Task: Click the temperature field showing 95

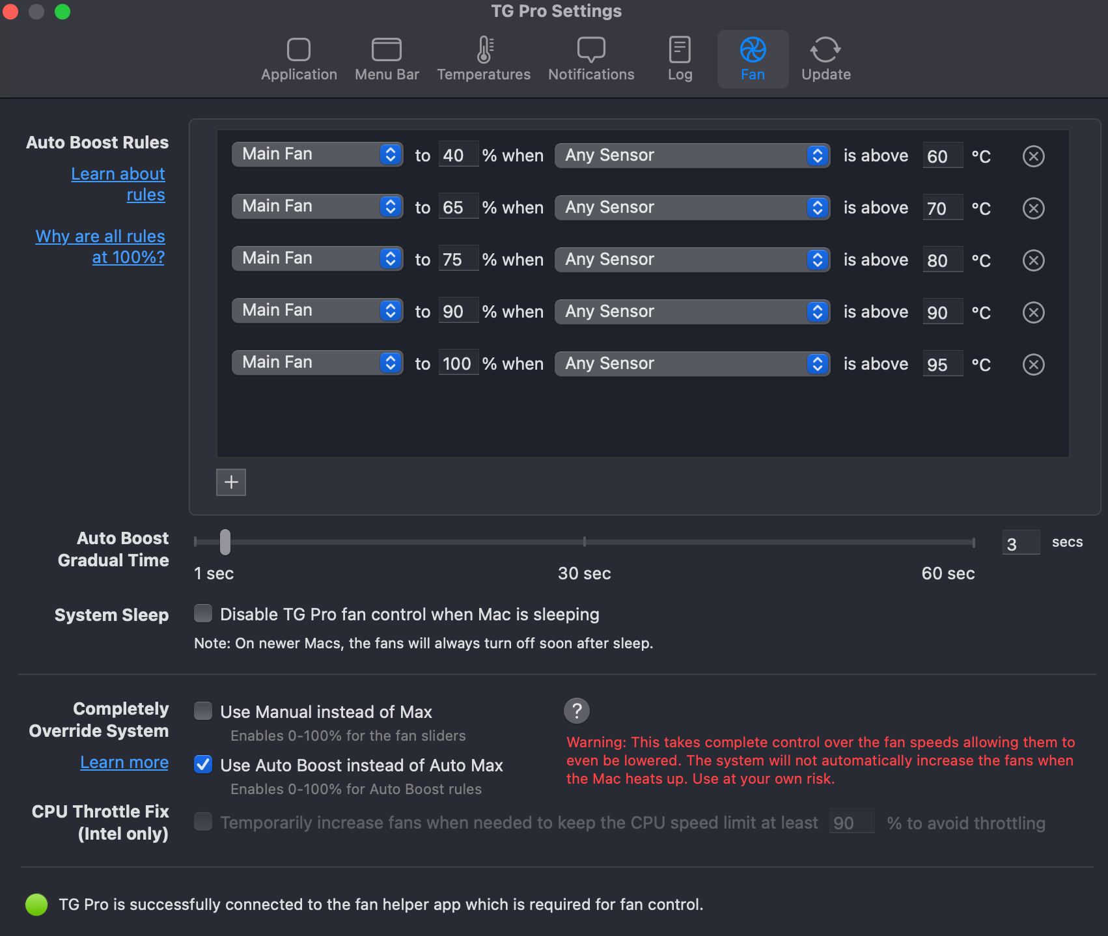Action: [943, 365]
